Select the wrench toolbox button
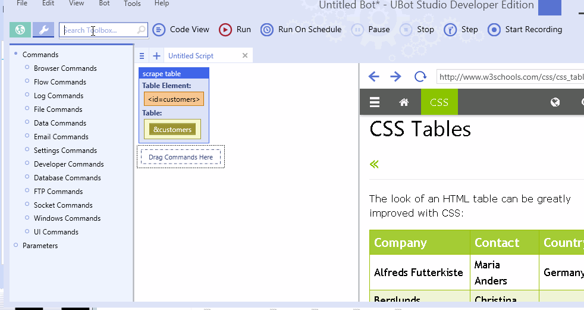The height and width of the screenshot is (310, 584). click(x=43, y=30)
